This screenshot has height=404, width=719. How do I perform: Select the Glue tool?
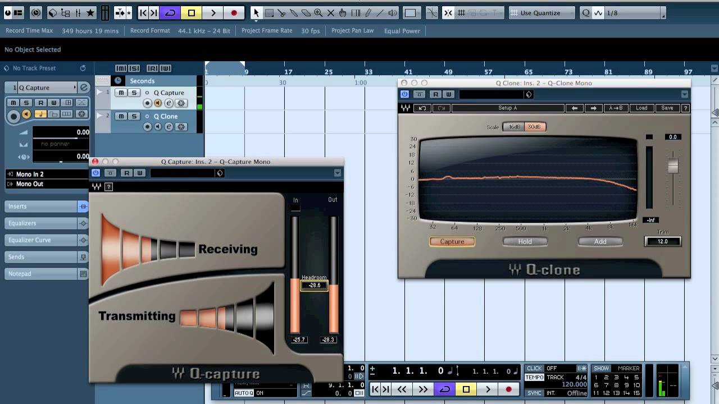(x=294, y=13)
